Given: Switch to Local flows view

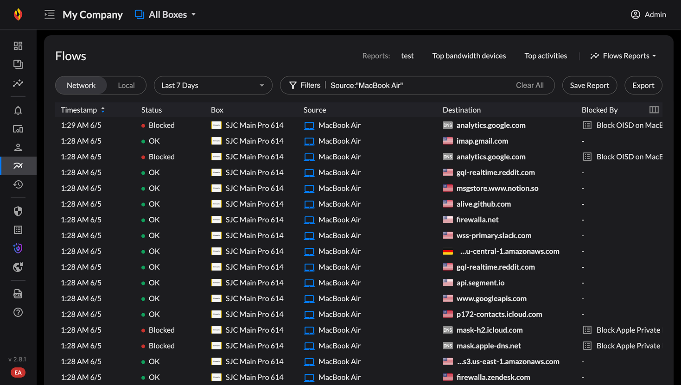Looking at the screenshot, I should 126,85.
